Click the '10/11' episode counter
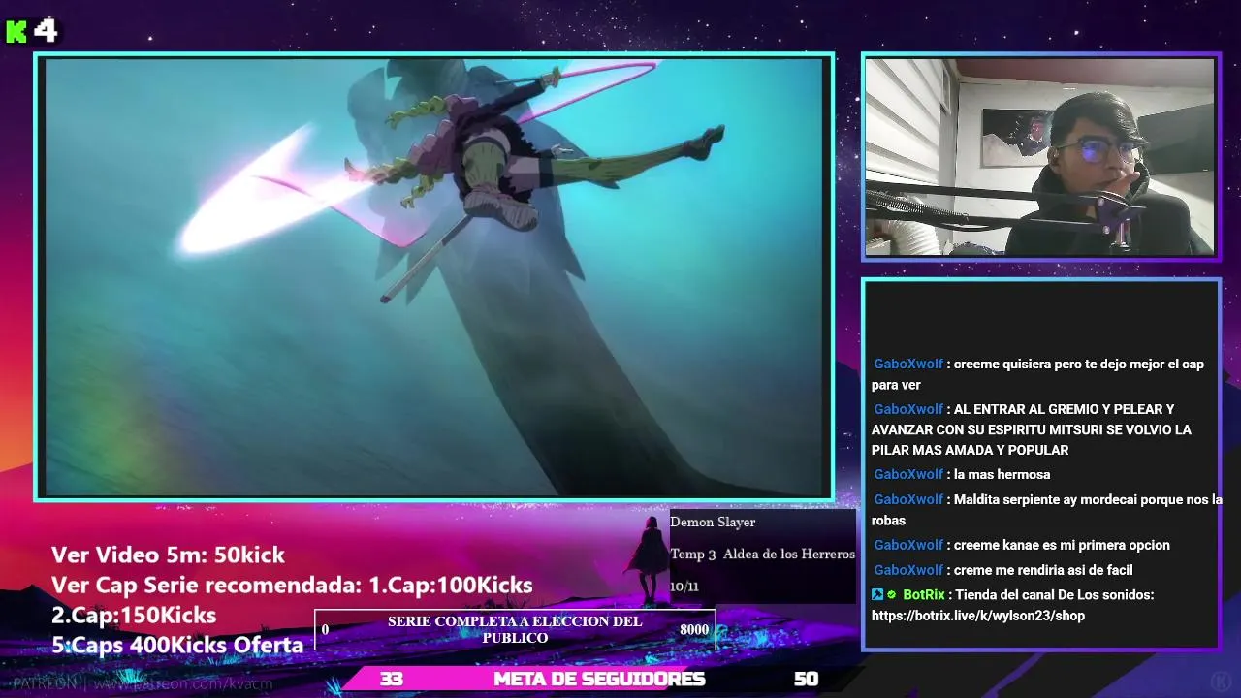1241x698 pixels. pos(684,587)
